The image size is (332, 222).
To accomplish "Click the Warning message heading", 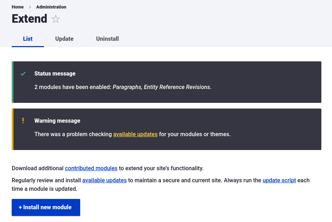I will pyautogui.click(x=57, y=121).
